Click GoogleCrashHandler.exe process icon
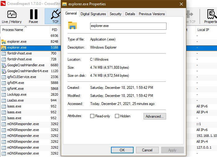The image size is (217, 157). (4, 65)
